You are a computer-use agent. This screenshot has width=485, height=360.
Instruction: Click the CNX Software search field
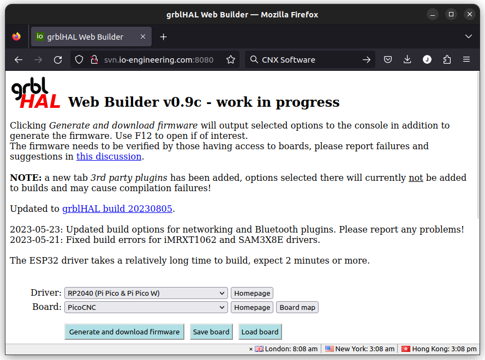click(309, 59)
